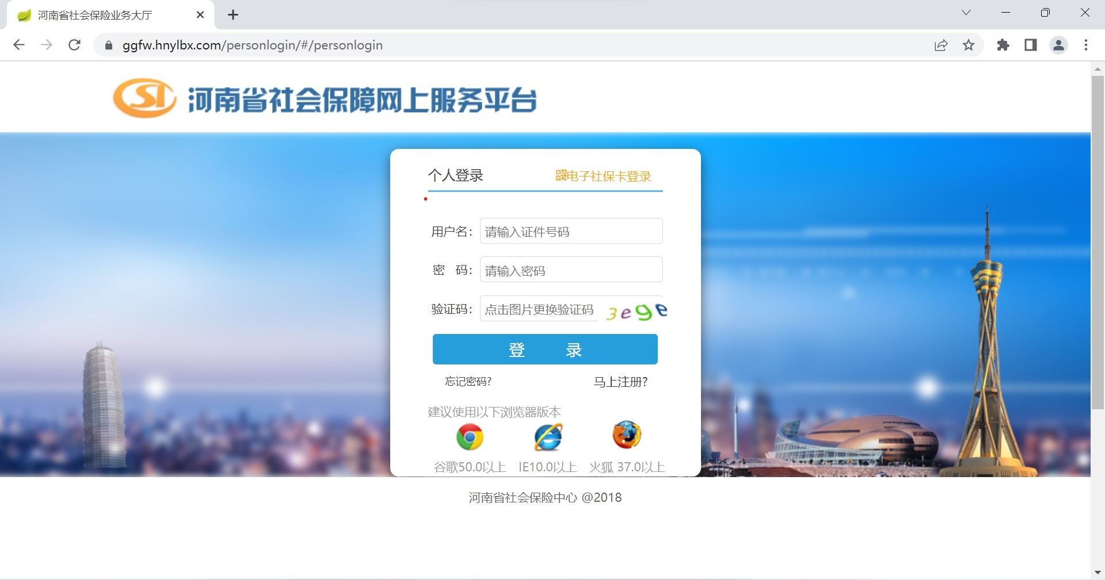The height and width of the screenshot is (580, 1105).
Task: Click the Google Chrome browser icon
Action: coord(470,437)
